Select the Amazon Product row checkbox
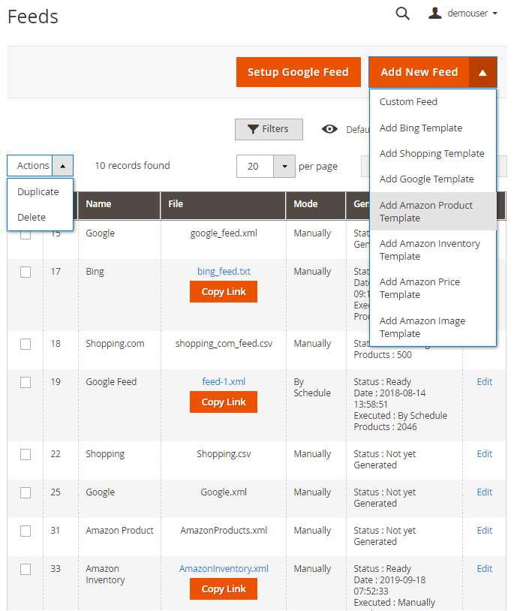 pyautogui.click(x=26, y=531)
